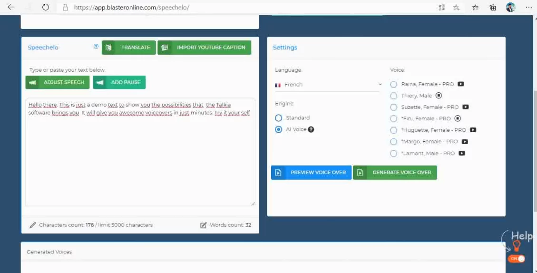Click the ADD PAUSE button
537x273 pixels.
pos(119,82)
